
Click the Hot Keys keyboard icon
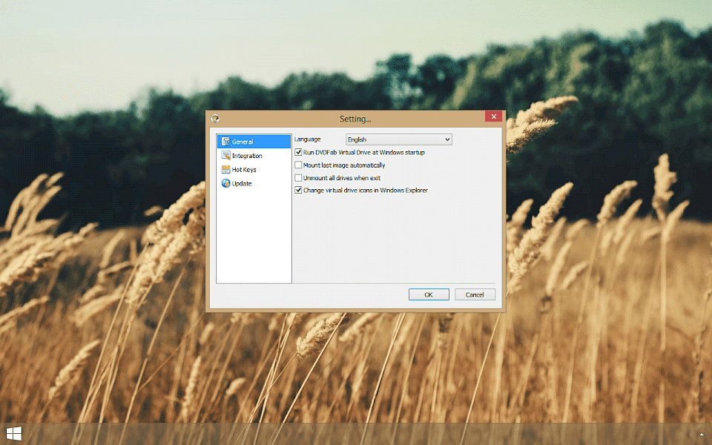225,169
